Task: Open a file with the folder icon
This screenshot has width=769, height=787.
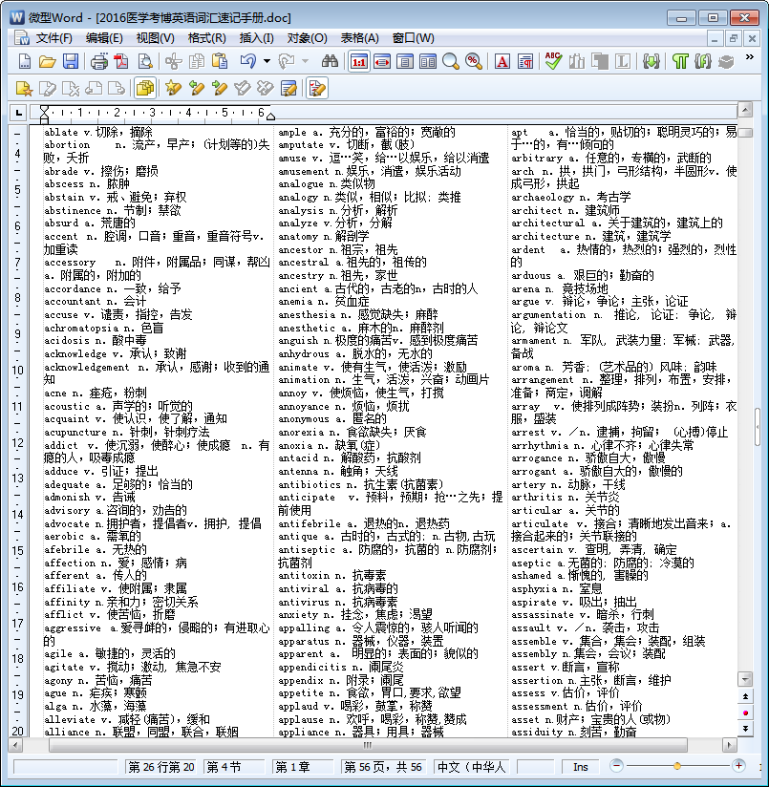Action: coord(47,61)
